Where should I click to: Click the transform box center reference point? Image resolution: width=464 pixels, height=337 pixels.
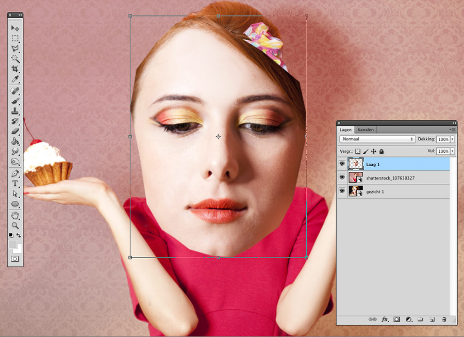pos(218,137)
